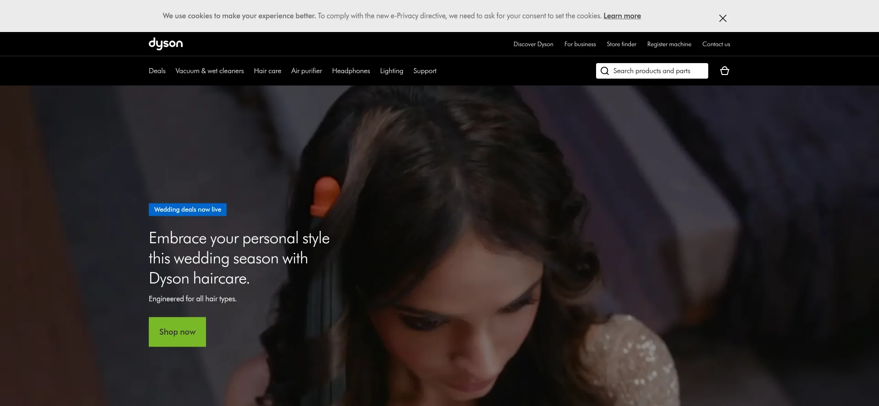
Task: Click the Wedding deals now live badge
Action: click(187, 209)
